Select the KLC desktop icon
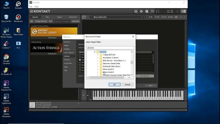The image size is (220, 124). click(x=18, y=45)
